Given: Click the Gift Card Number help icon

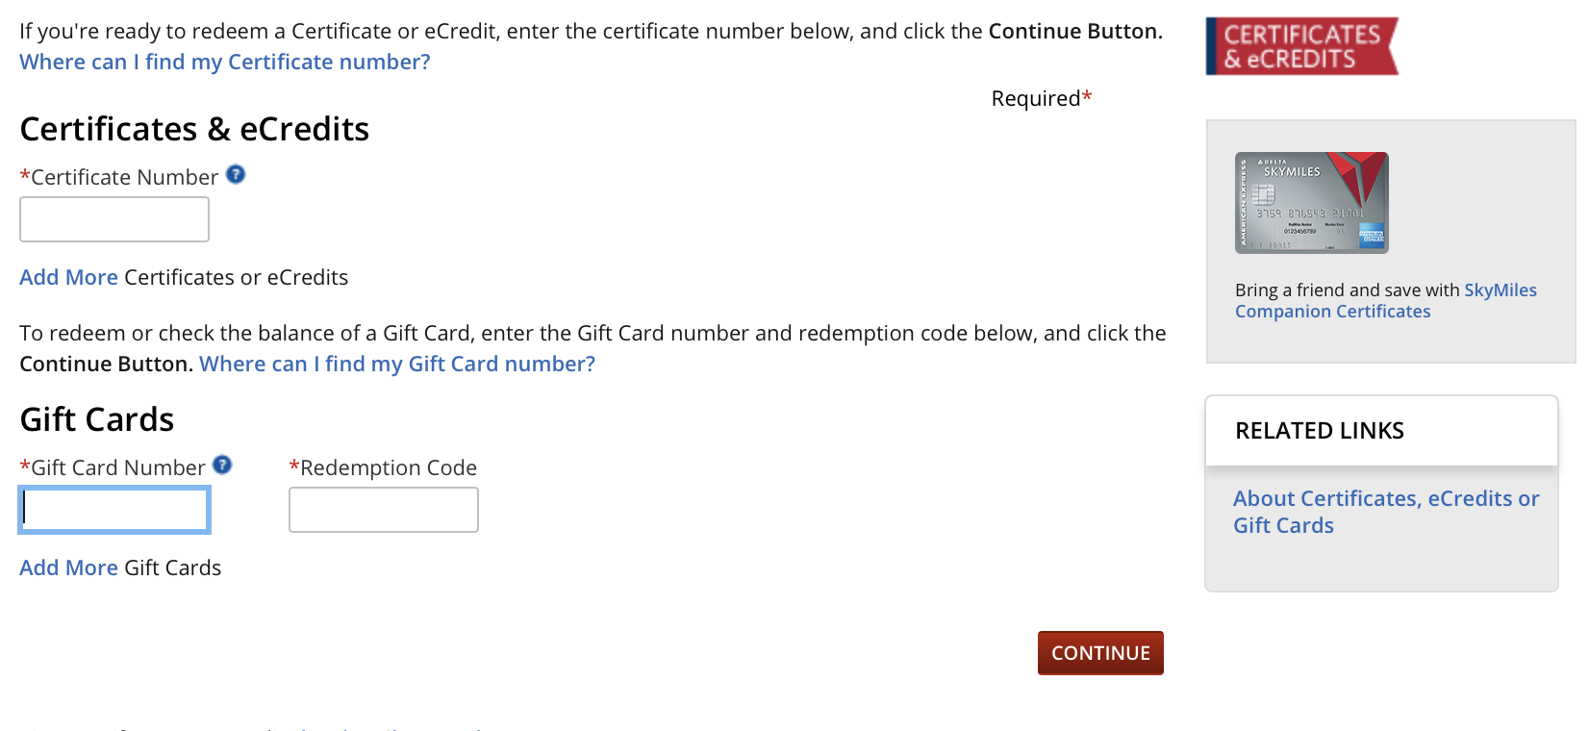Looking at the screenshot, I should click(x=222, y=466).
